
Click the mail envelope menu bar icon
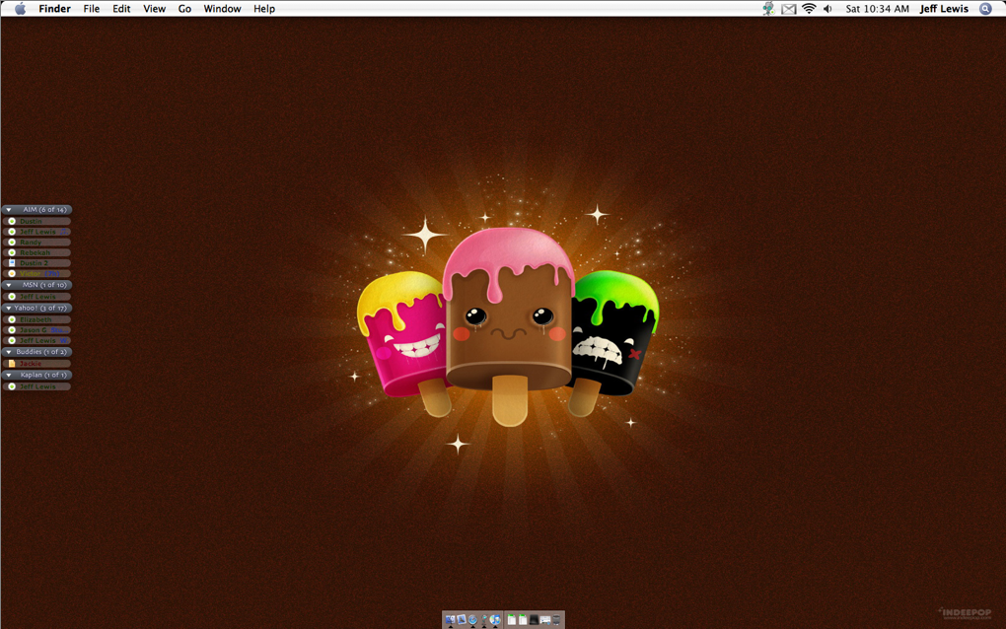coord(788,9)
